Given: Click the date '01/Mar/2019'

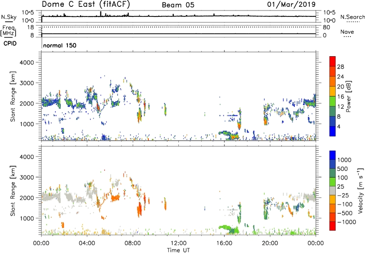Looking at the screenshot, I should (291, 4).
